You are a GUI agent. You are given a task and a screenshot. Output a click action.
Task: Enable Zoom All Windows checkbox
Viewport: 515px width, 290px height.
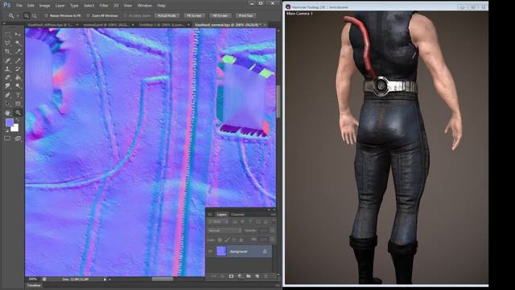[88, 15]
